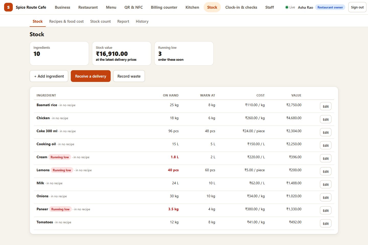Click the Stock value ₹16,910.00 figure
This screenshot has height=245, width=368.
(112, 54)
